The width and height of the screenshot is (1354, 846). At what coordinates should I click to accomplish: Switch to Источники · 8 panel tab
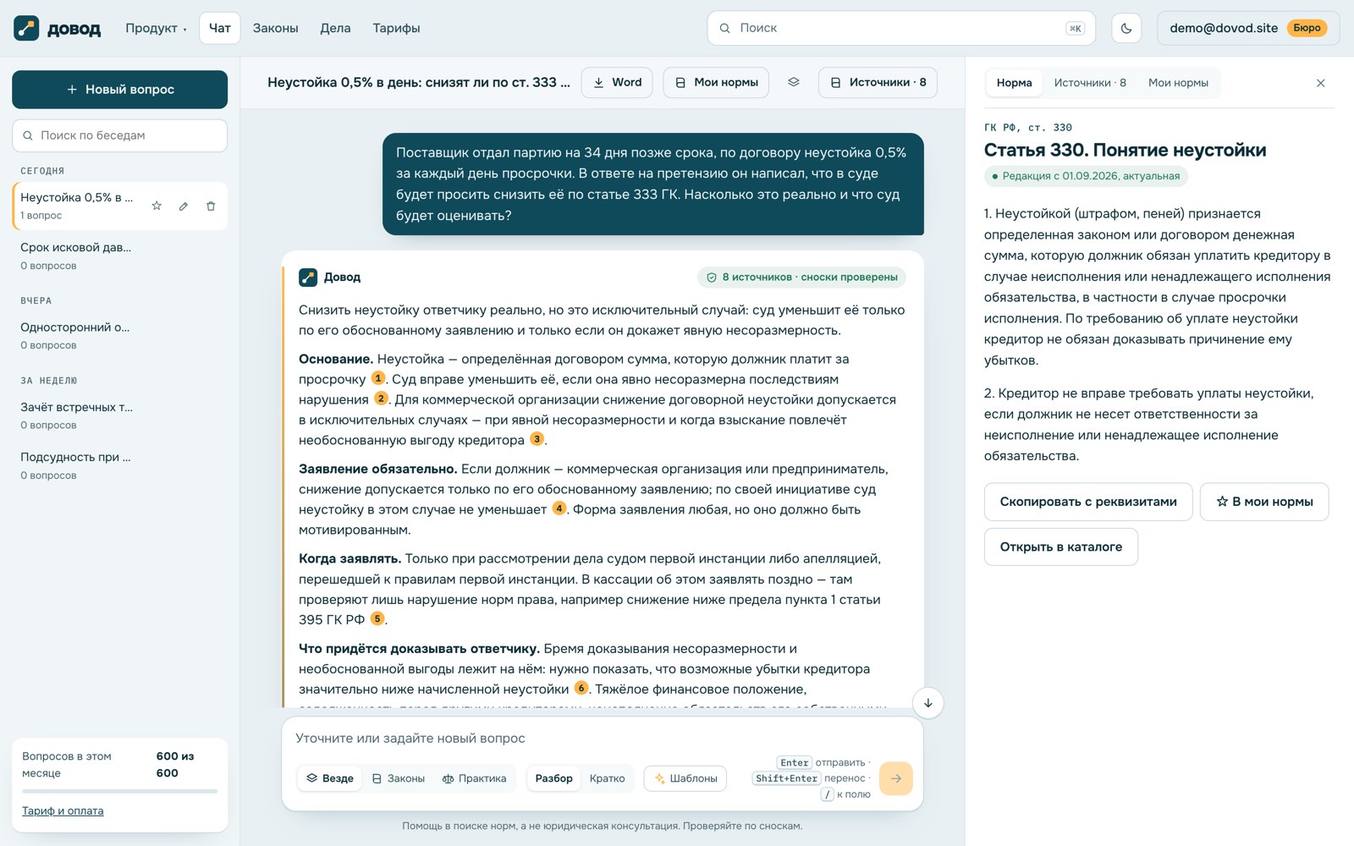(x=1090, y=83)
